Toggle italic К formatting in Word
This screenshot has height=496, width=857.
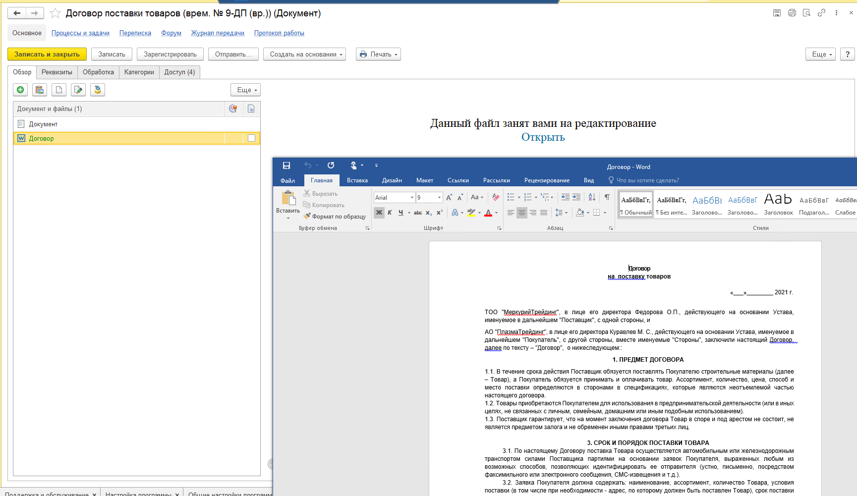click(390, 213)
